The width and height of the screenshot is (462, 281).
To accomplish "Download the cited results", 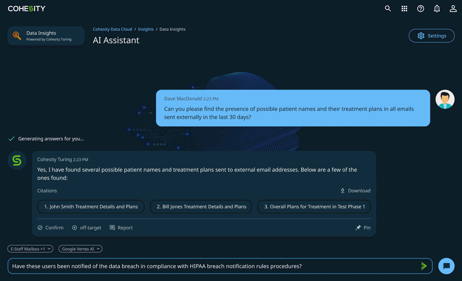I will coord(355,191).
